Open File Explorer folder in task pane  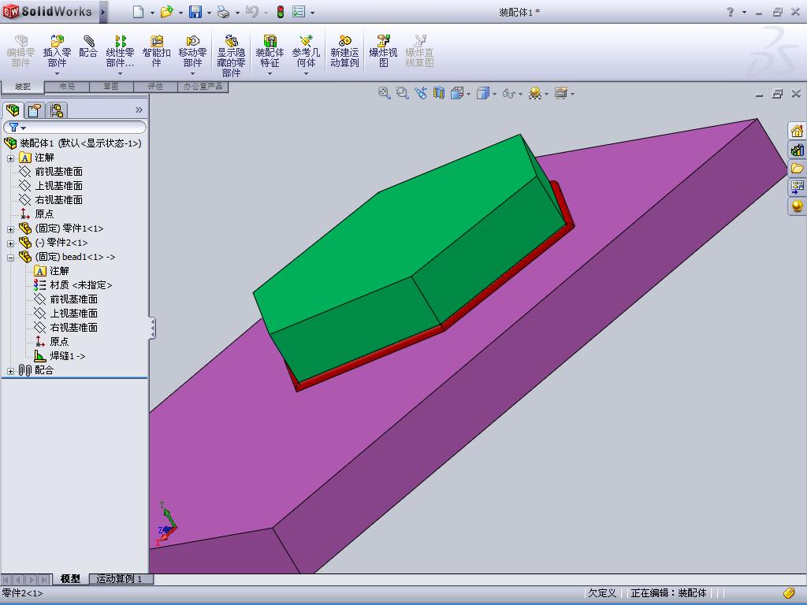(797, 169)
